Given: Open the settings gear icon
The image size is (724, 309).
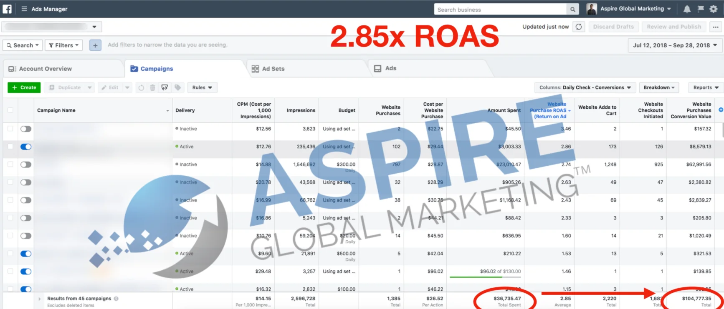Looking at the screenshot, I should pos(714,9).
